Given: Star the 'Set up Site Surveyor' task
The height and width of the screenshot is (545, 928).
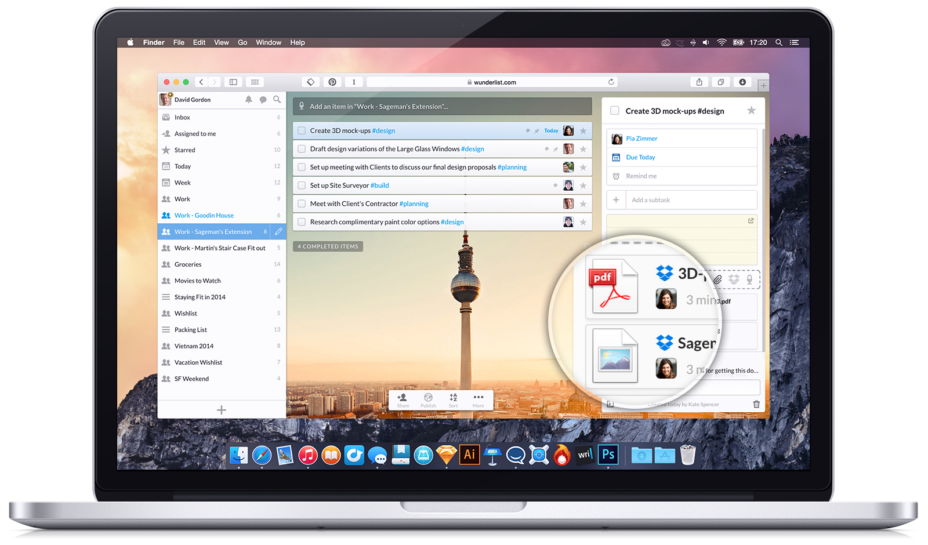Looking at the screenshot, I should [583, 186].
